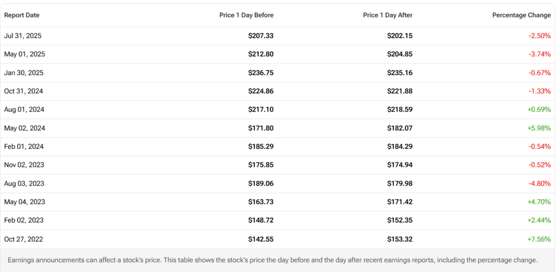
Task: Click the Feb 01, 2024 report date
Action: [24, 146]
